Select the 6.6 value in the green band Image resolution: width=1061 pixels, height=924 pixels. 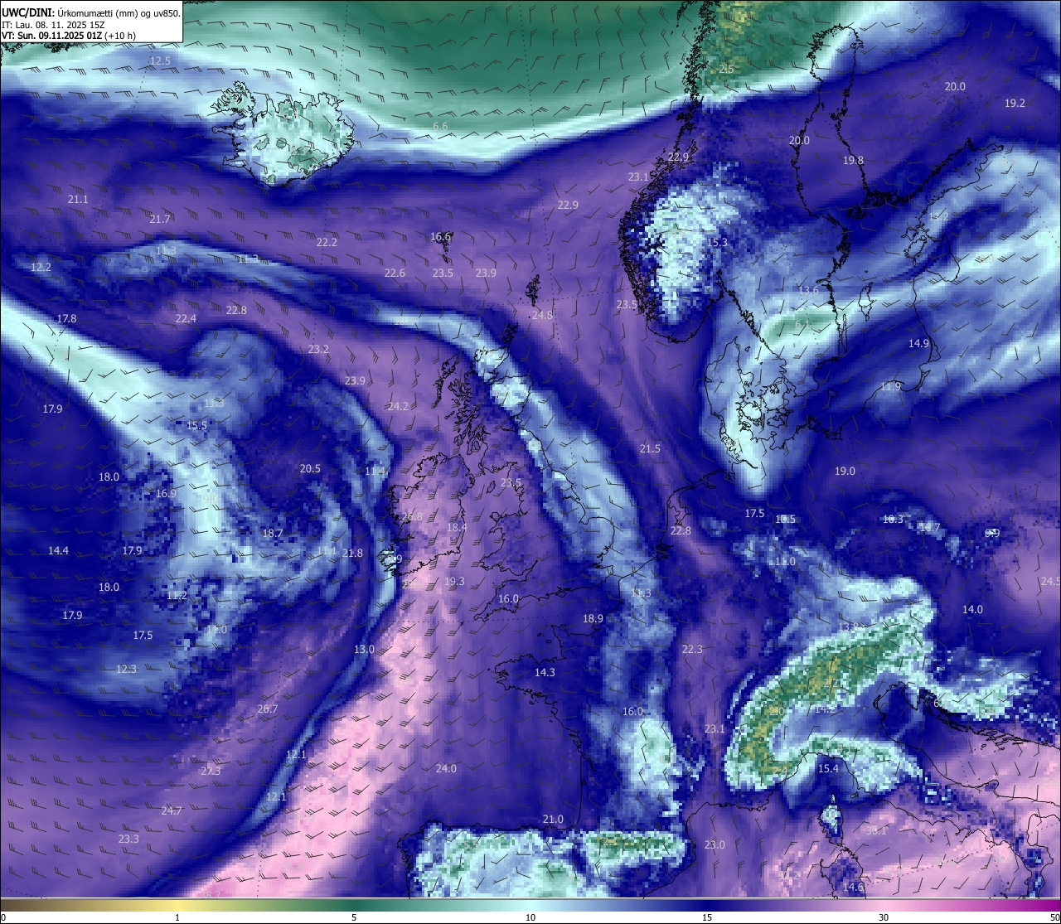tap(440, 126)
